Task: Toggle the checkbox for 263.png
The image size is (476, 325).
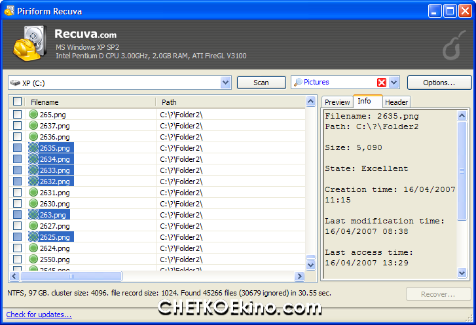Action: [17, 215]
